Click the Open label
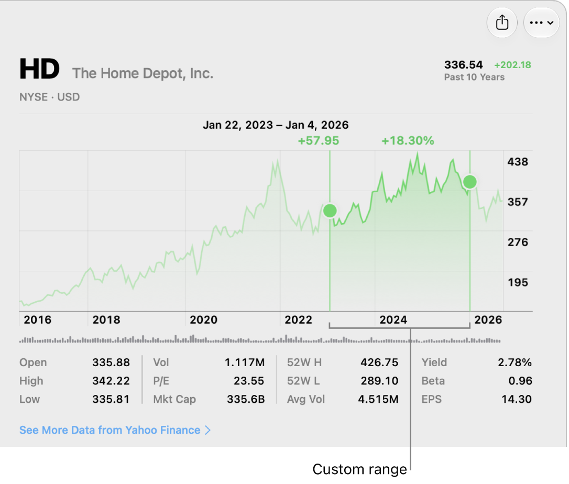This screenshot has width=569, height=484. click(33, 362)
